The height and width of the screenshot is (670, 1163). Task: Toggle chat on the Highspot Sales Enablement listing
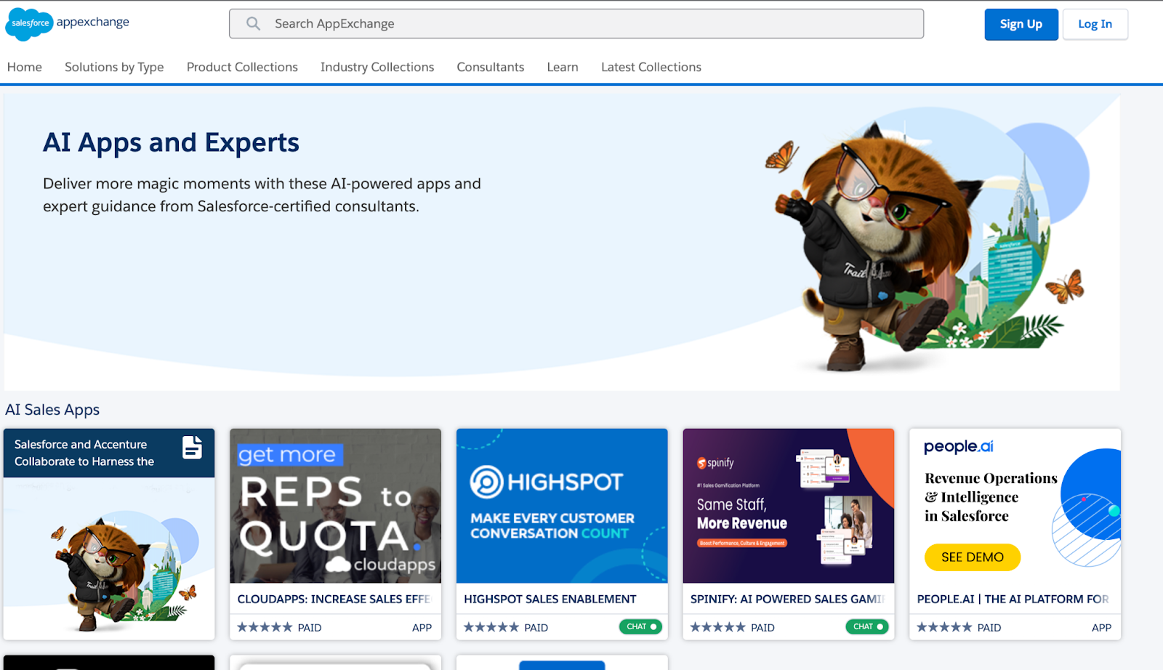(x=640, y=626)
